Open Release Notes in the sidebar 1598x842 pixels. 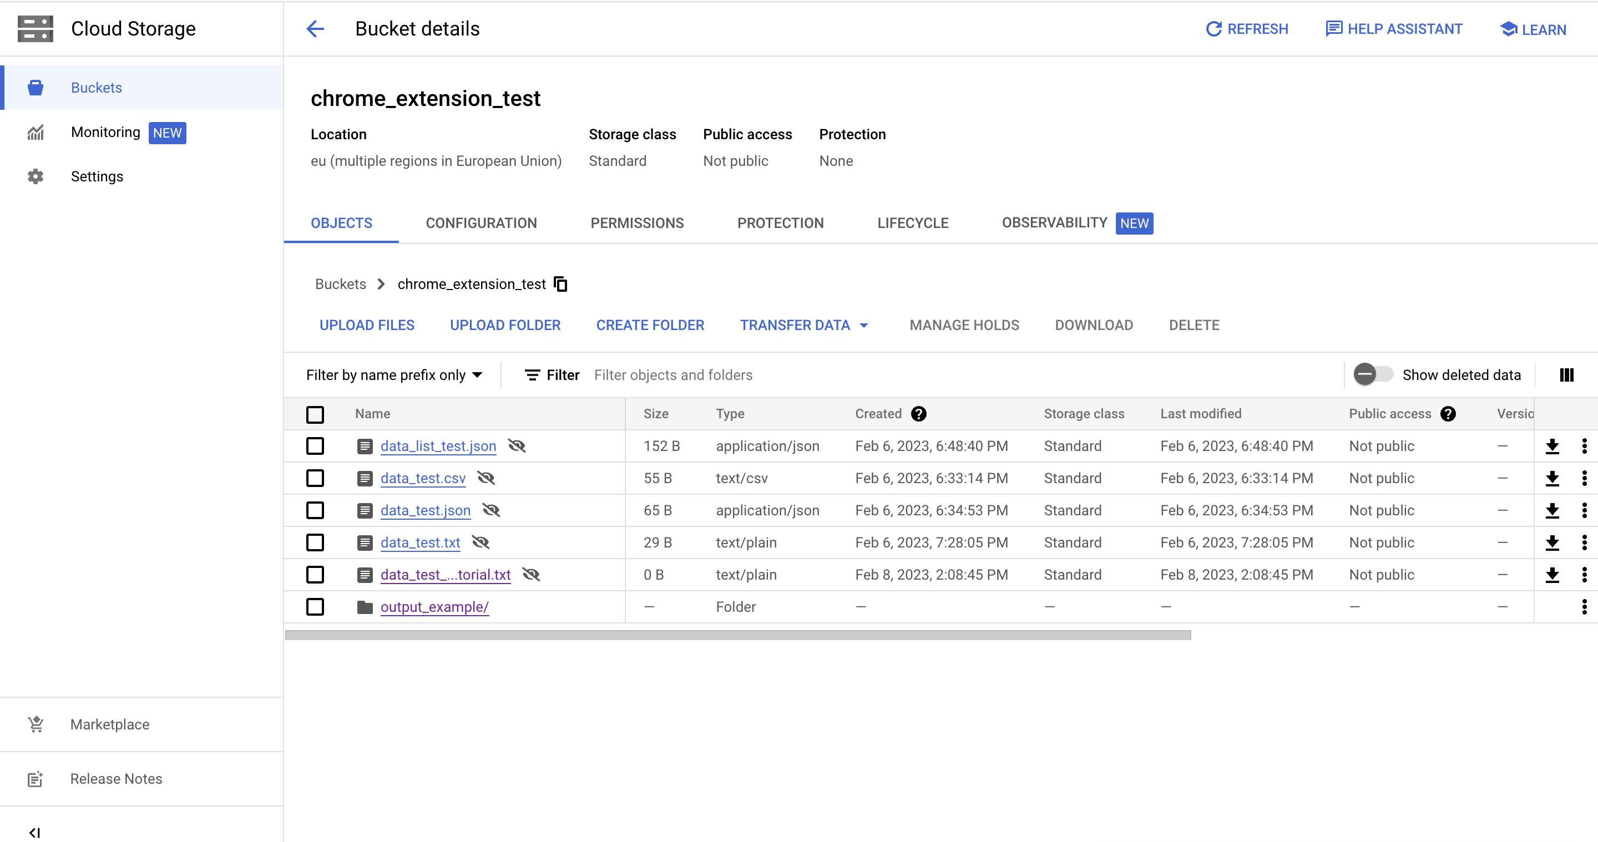click(x=142, y=779)
